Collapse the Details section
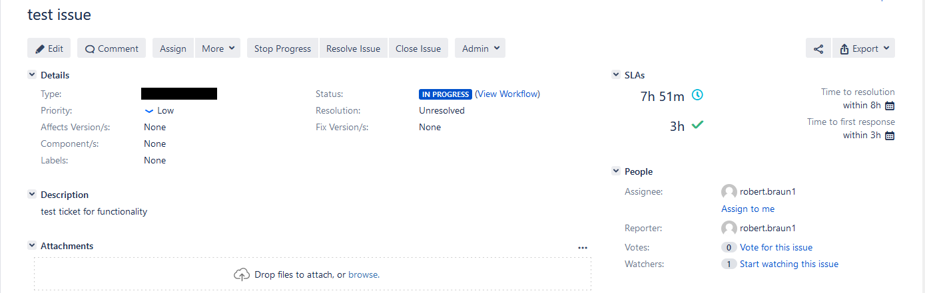The width and height of the screenshot is (925, 293). pyautogui.click(x=31, y=75)
